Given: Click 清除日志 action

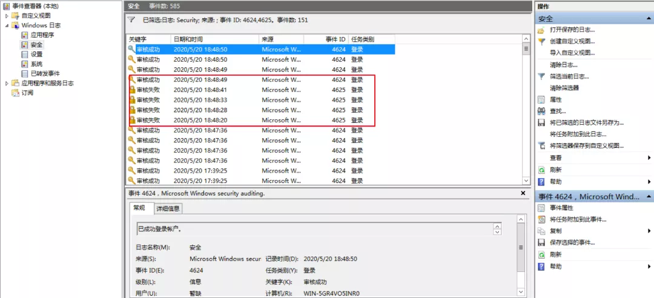Looking at the screenshot, I should [564, 65].
